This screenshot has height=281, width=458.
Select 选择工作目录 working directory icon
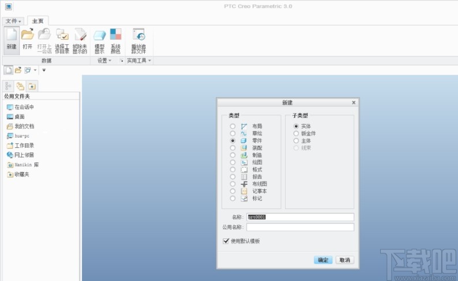[62, 35]
